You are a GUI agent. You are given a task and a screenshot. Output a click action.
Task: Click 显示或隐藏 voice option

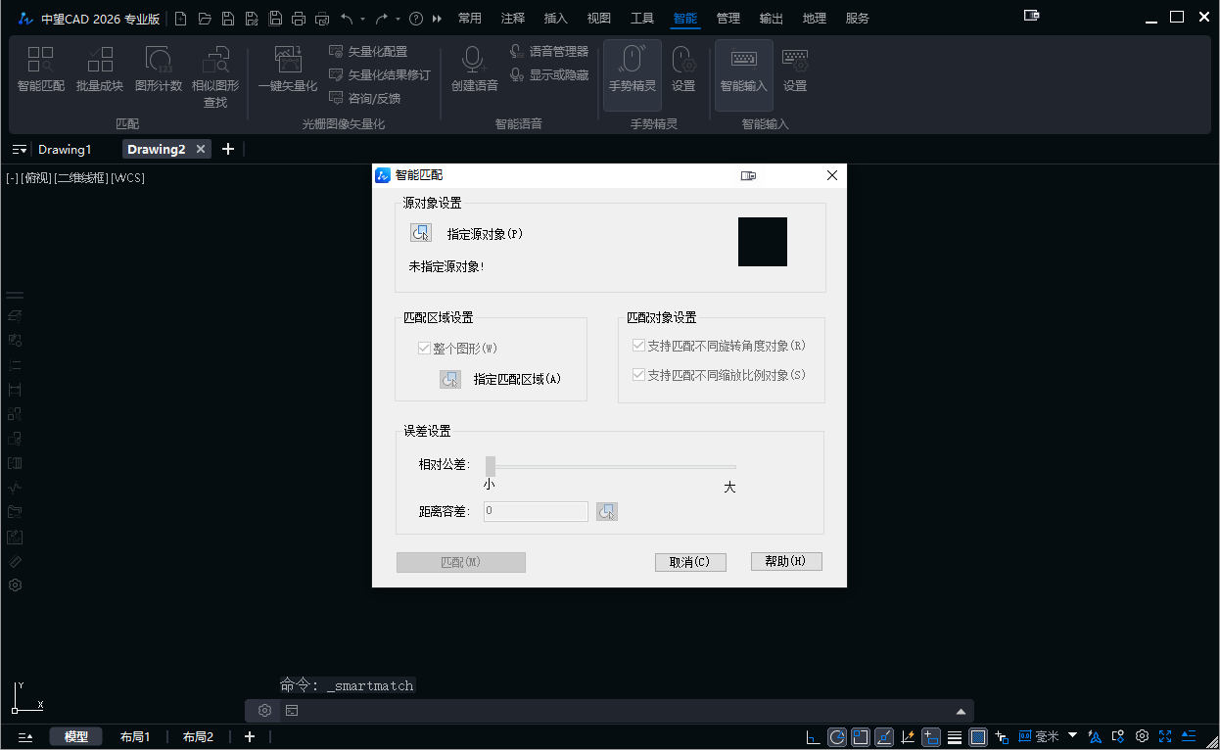(549, 74)
